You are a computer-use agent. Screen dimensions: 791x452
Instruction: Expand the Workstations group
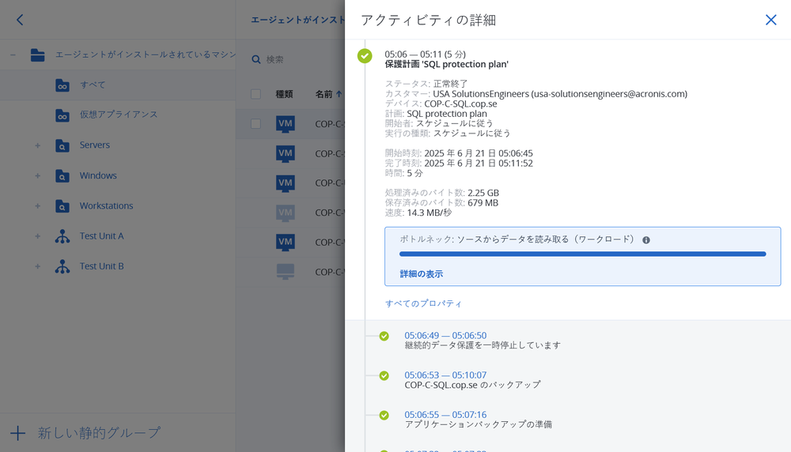coord(37,206)
